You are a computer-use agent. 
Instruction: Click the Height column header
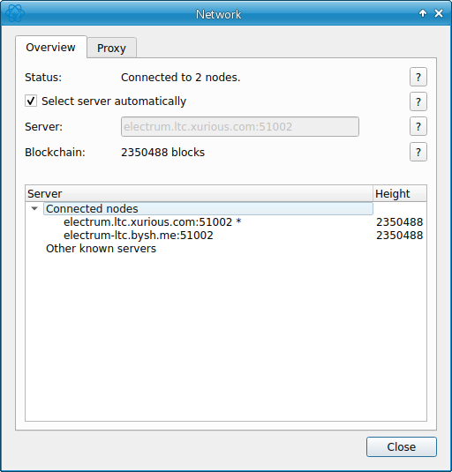(400, 193)
